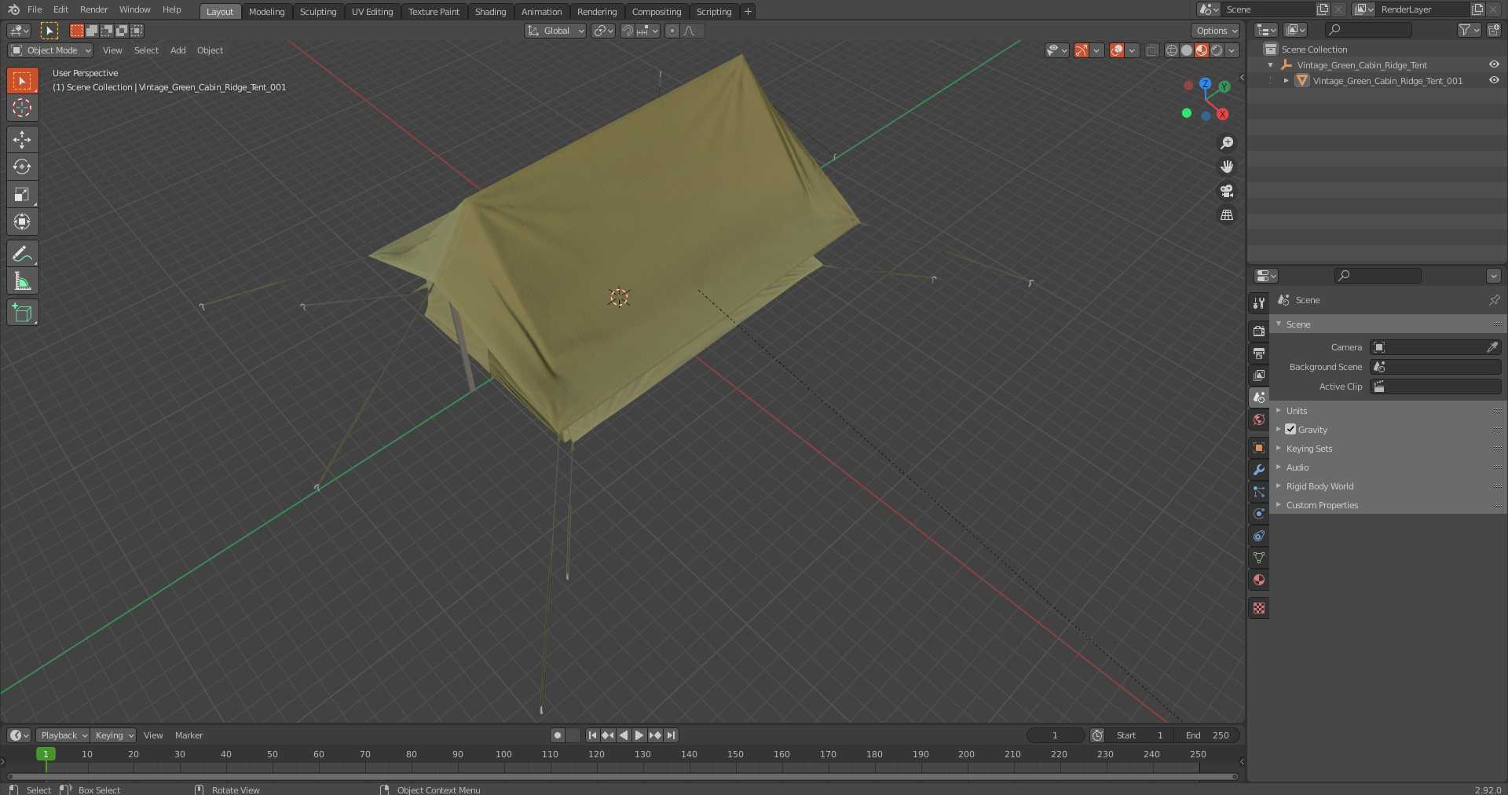Open the Material properties tab
The image size is (1508, 795).
pyautogui.click(x=1259, y=580)
